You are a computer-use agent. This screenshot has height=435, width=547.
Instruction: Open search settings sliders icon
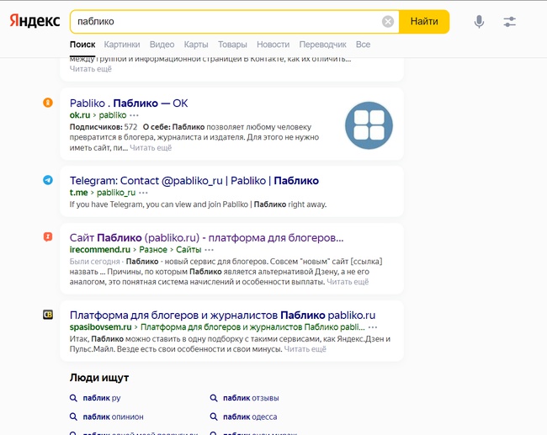click(509, 22)
